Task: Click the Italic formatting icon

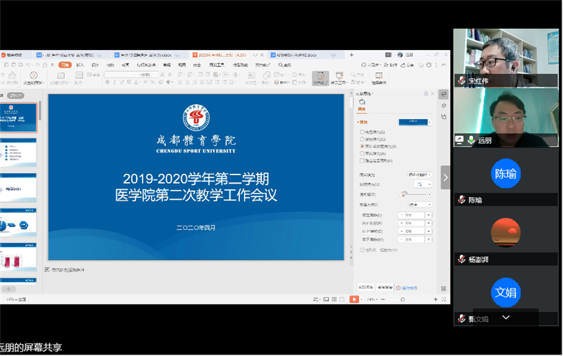Action: tap(114, 82)
